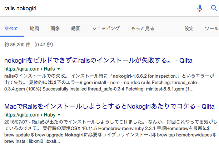
Task: Click the '約 85,200 件 (0.47 秒)' result count
Action: pos(29,45)
